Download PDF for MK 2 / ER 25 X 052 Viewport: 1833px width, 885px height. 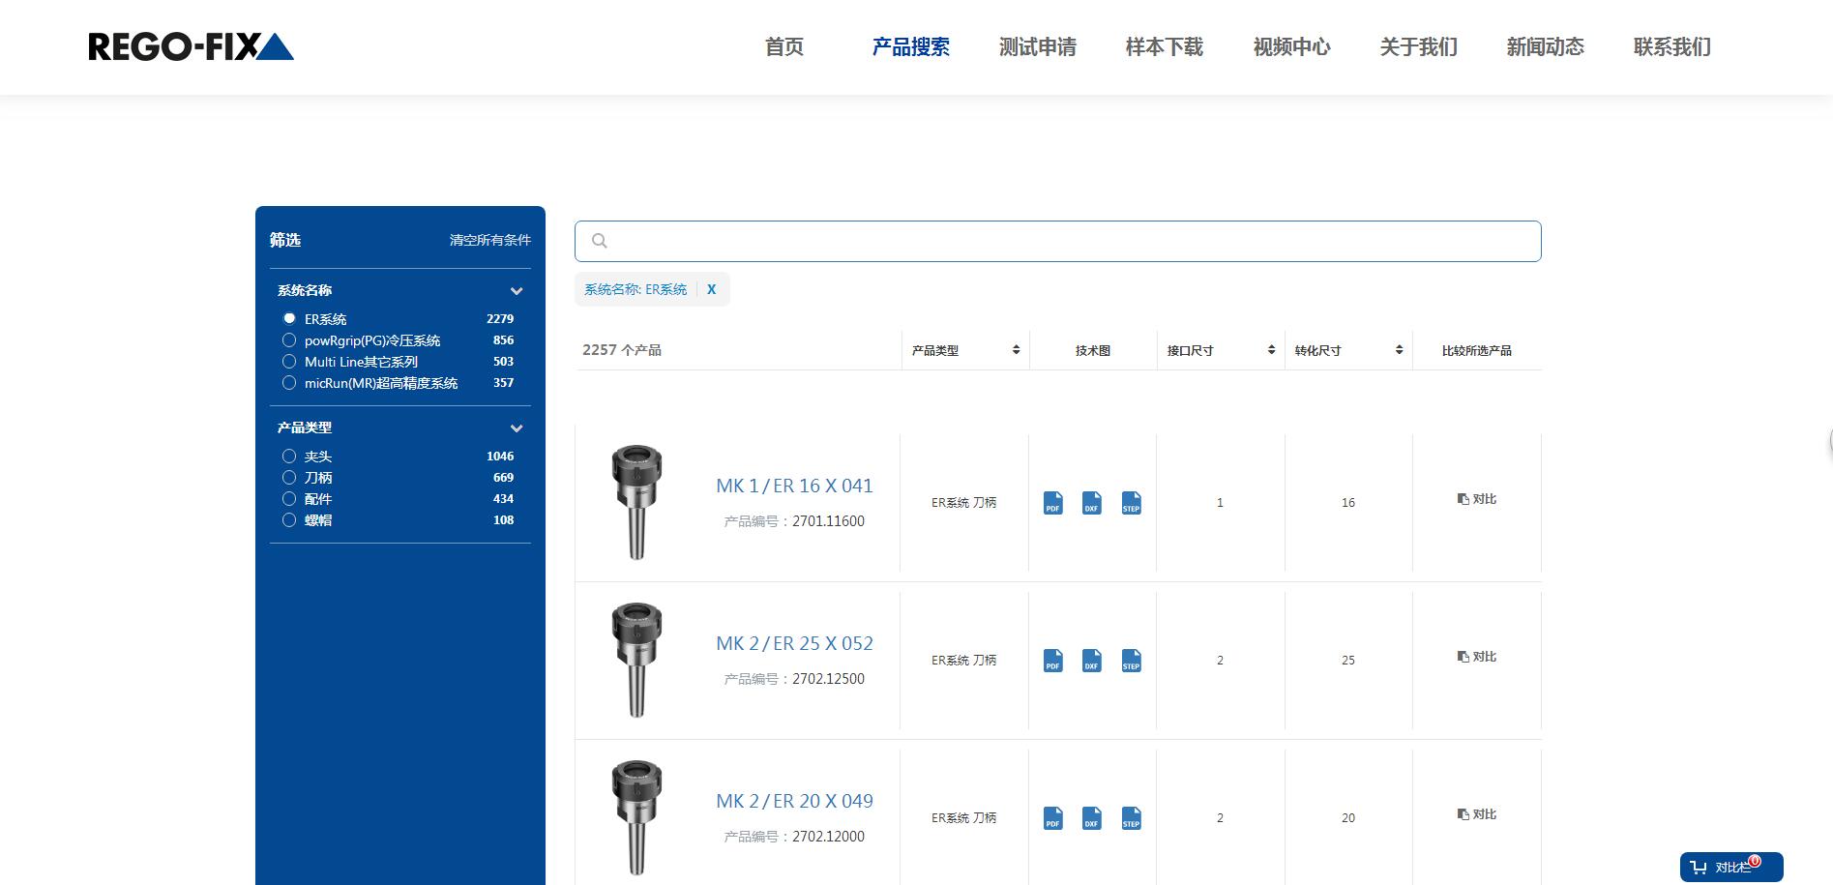tap(1052, 661)
